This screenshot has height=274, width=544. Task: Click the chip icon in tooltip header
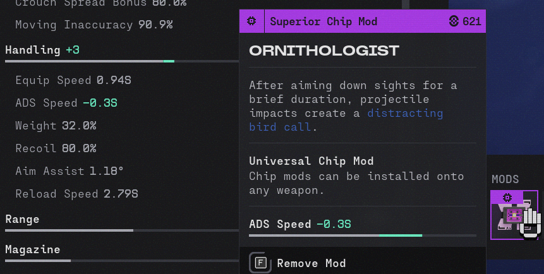[251, 21]
